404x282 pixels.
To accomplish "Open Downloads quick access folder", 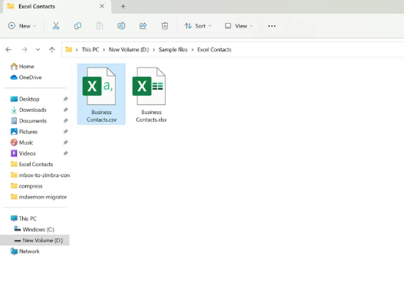I will (x=28, y=110).
